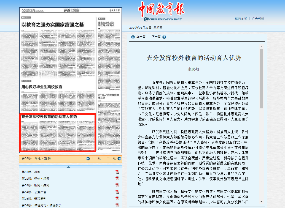The height and width of the screenshot is (208, 285).
Task: Select 第06版：课程周刊·课程教学 in page list
Action: [41, 205]
